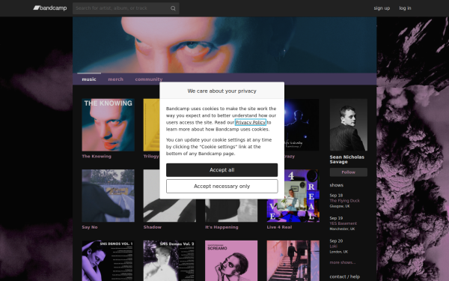Image resolution: width=449 pixels, height=281 pixels.
Task: Click the more shows link
Action: pyautogui.click(x=343, y=262)
